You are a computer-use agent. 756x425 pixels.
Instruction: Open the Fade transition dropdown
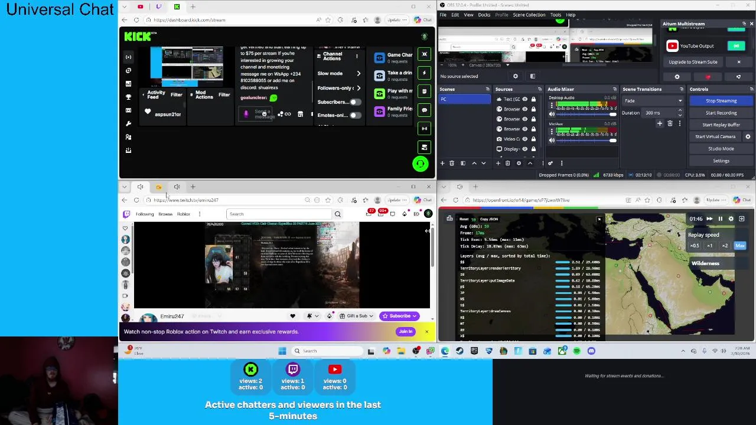tap(653, 101)
